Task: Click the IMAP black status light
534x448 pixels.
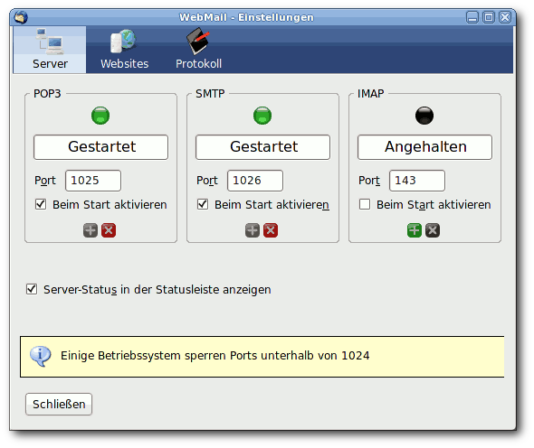Action: click(424, 116)
